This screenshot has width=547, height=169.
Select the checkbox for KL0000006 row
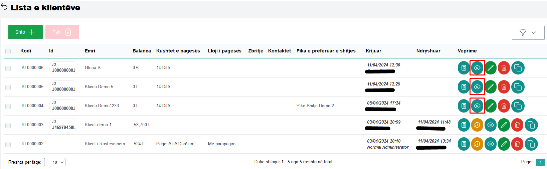[x=8, y=68]
